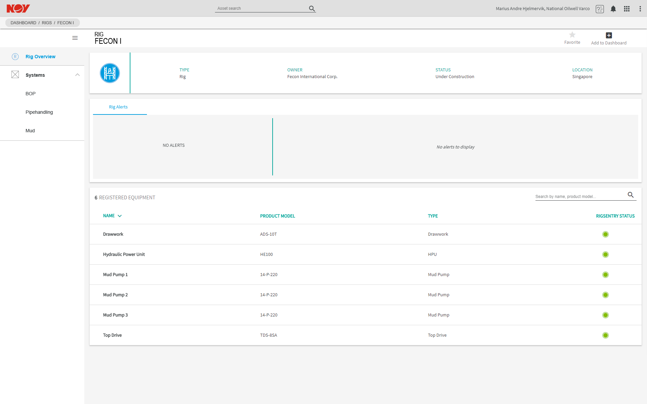This screenshot has width=647, height=404.
Task: Open the vertical three-dot options menu
Action: coord(640,9)
